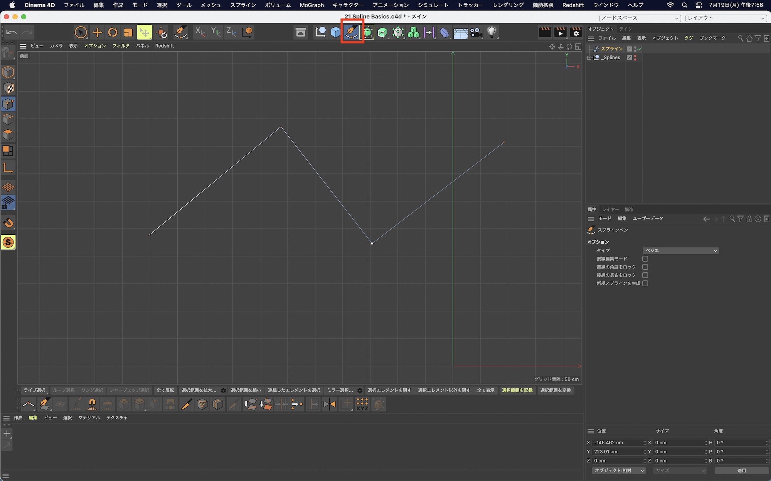Click the 全て反転 button
771x481 pixels.
(165, 390)
